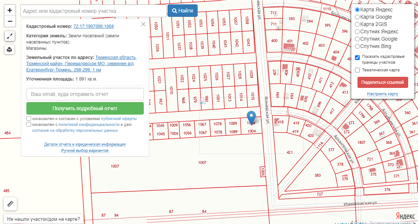
Task: Select Карта Яндекс map layer
Action: (x=357, y=10)
